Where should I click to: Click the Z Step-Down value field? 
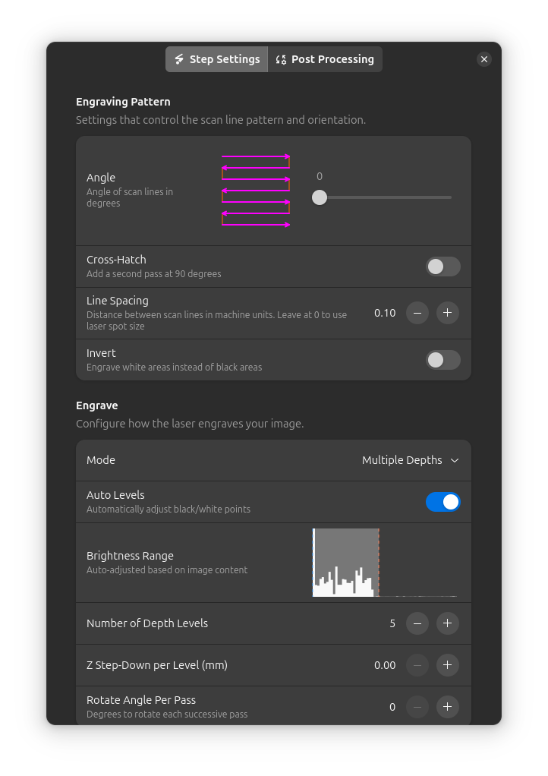[385, 665]
